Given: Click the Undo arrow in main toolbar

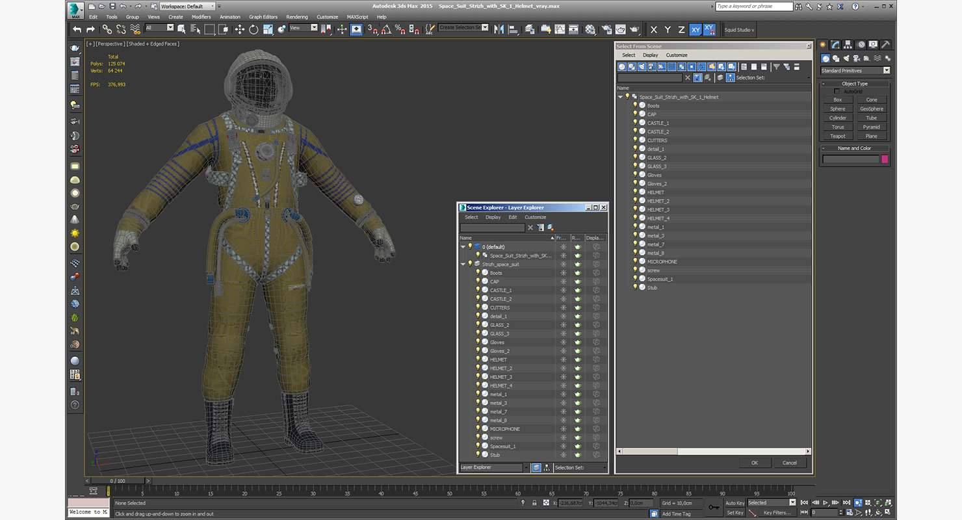Looking at the screenshot, I should (77, 29).
